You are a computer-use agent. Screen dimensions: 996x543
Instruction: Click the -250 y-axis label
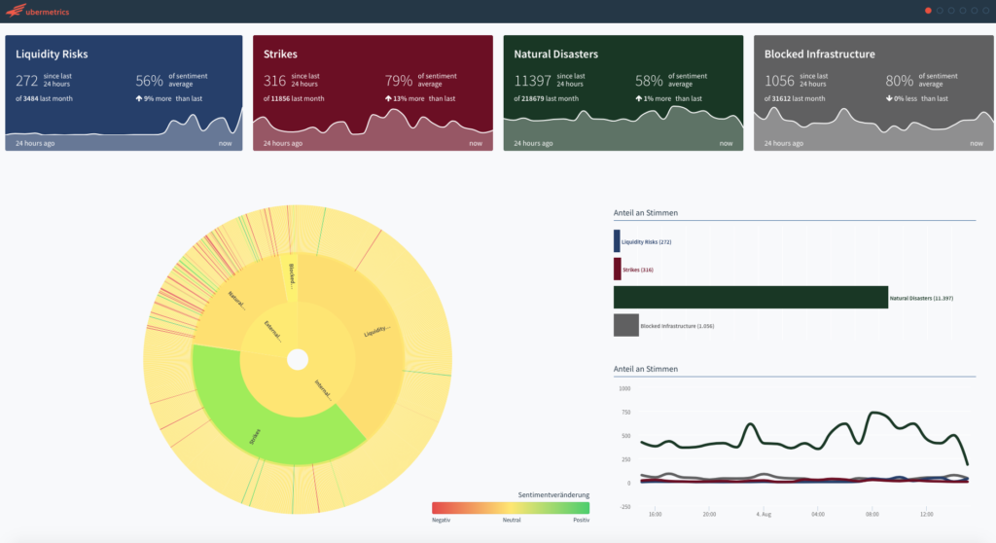[625, 507]
